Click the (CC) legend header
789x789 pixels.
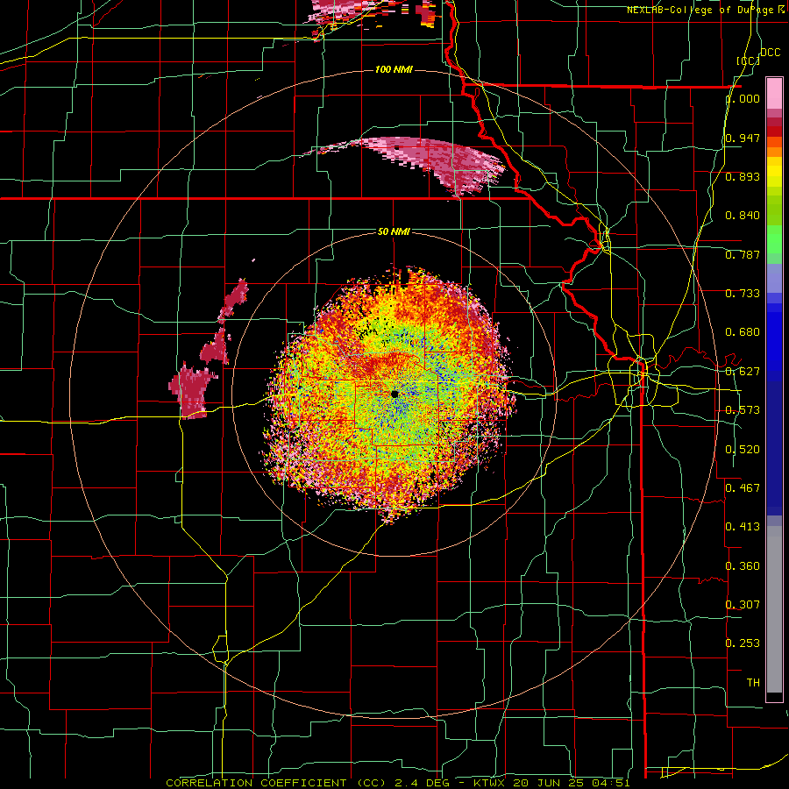tap(749, 60)
